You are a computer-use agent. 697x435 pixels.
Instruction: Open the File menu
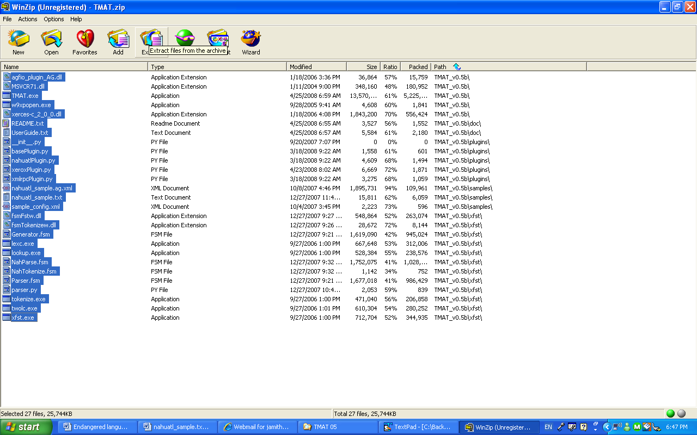pos(7,19)
